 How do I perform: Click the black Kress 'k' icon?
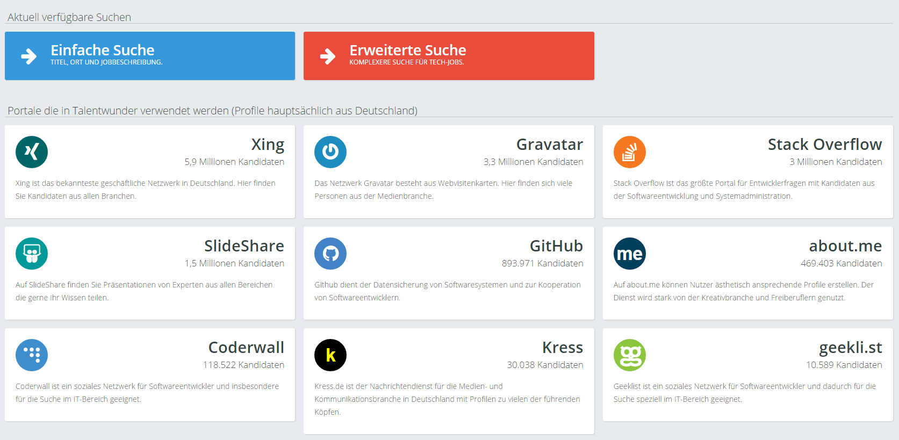tap(330, 355)
